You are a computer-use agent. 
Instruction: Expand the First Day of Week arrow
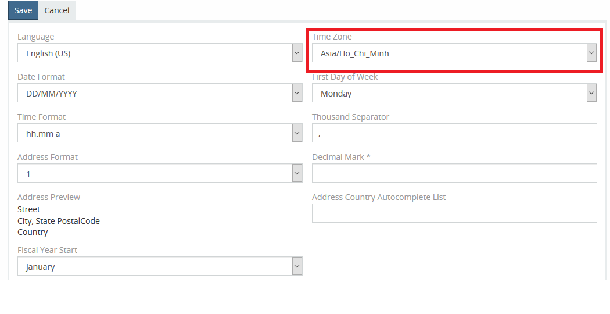click(591, 93)
